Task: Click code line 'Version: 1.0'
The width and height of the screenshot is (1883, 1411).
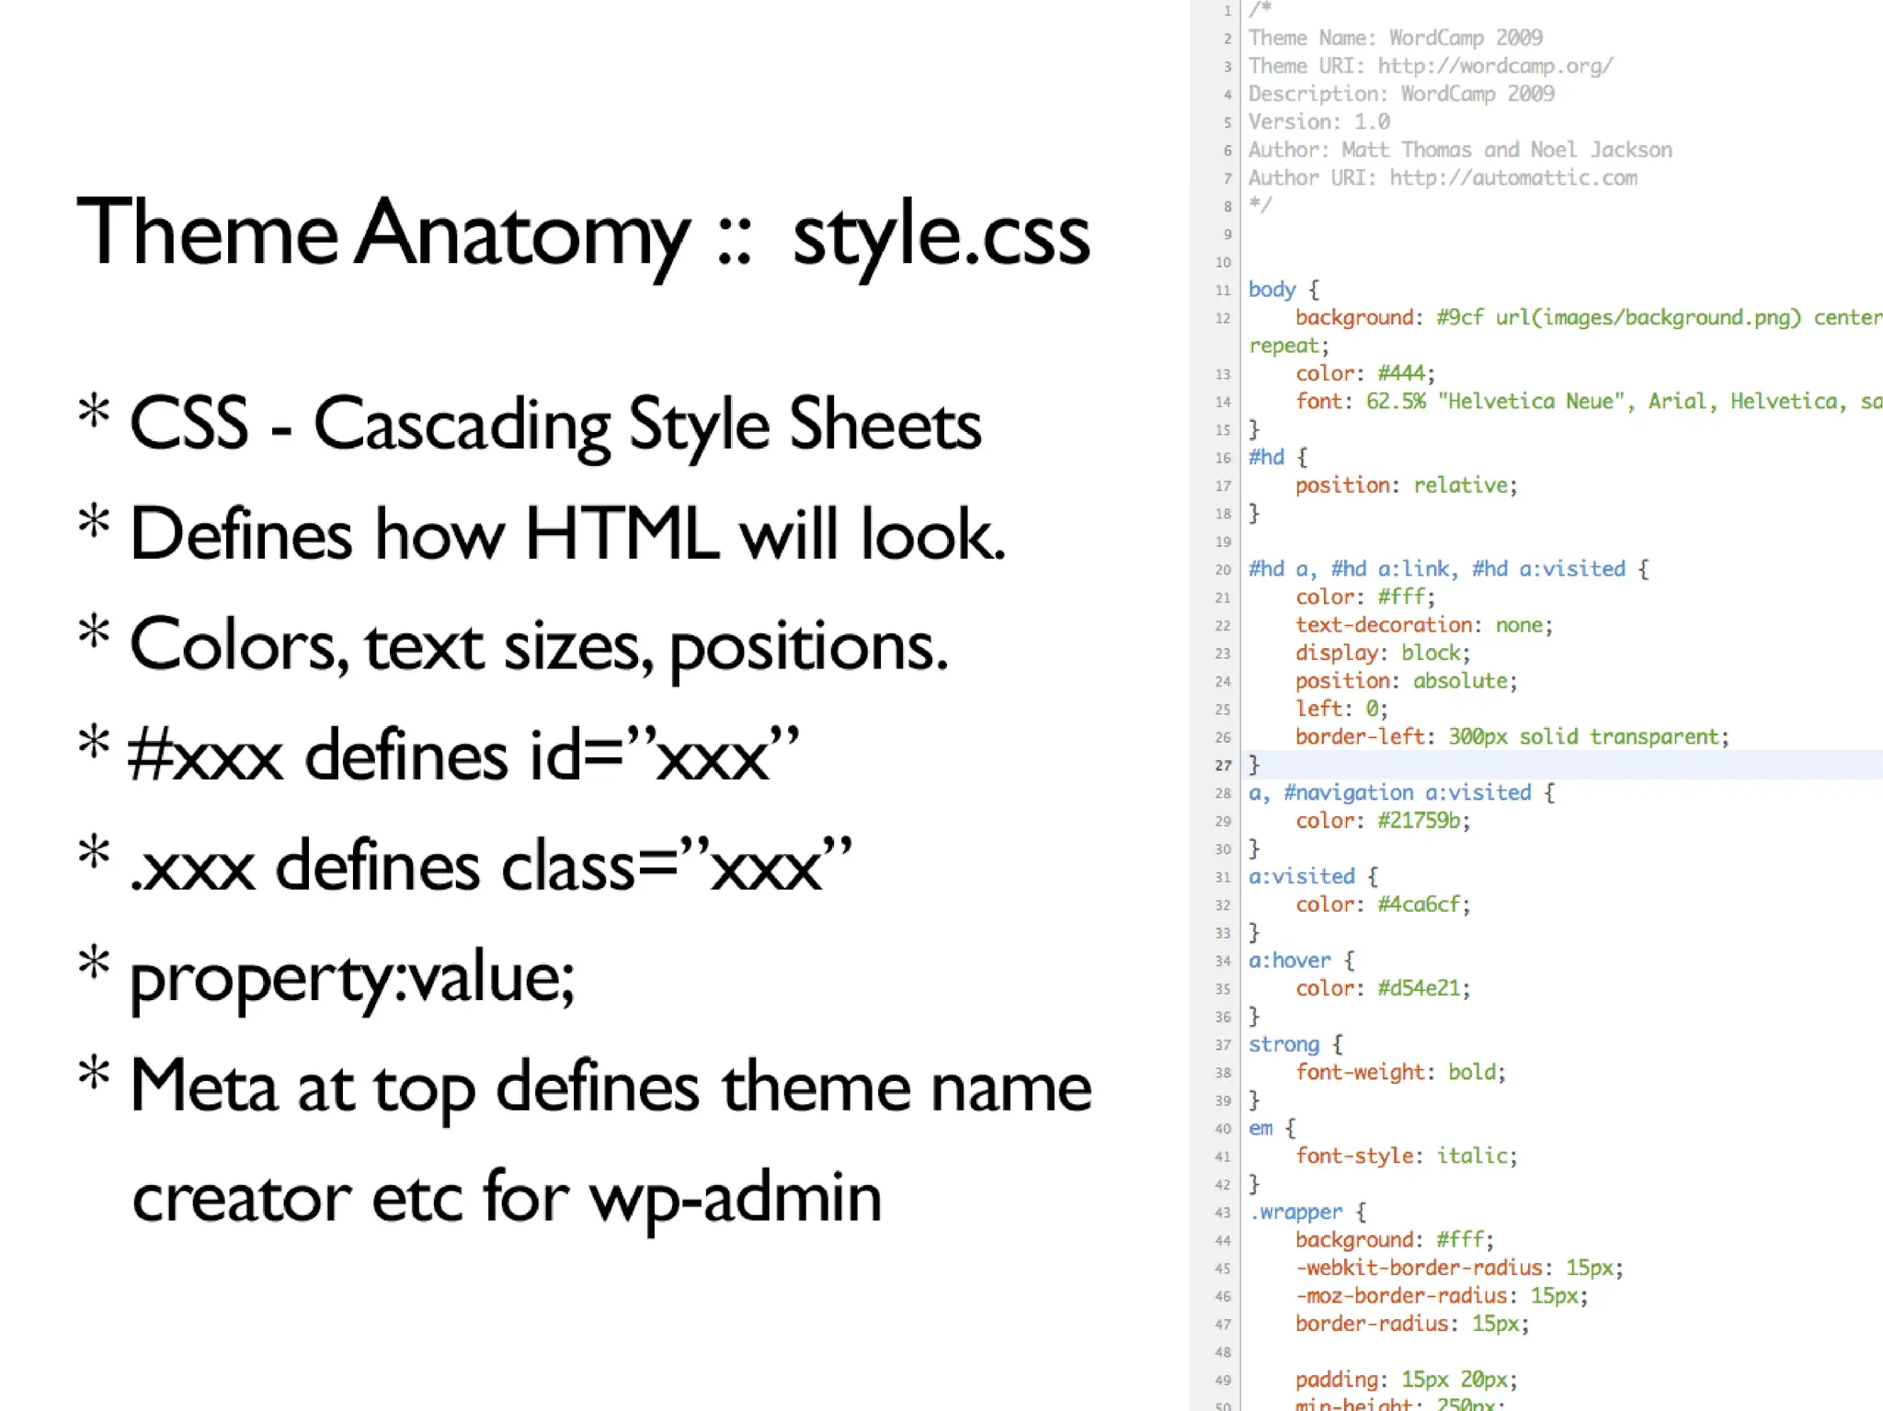Action: [x=1318, y=121]
